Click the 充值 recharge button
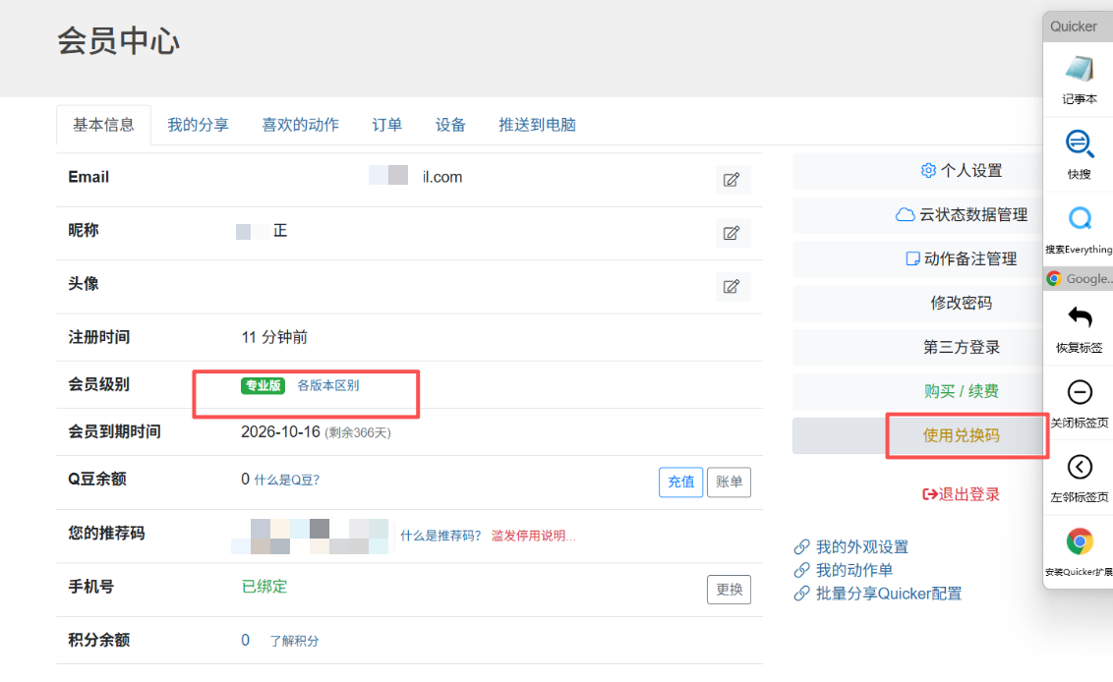 680,482
